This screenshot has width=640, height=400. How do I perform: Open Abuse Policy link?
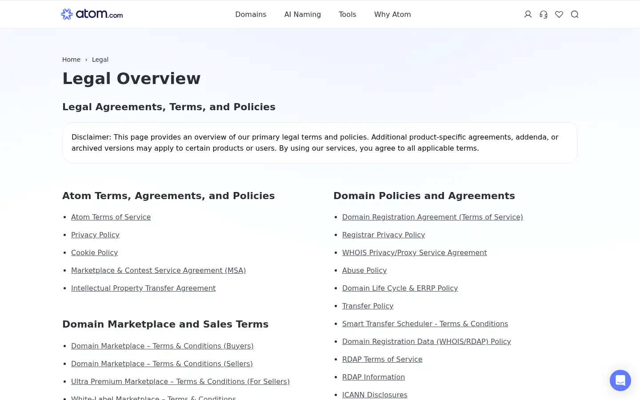(x=364, y=270)
